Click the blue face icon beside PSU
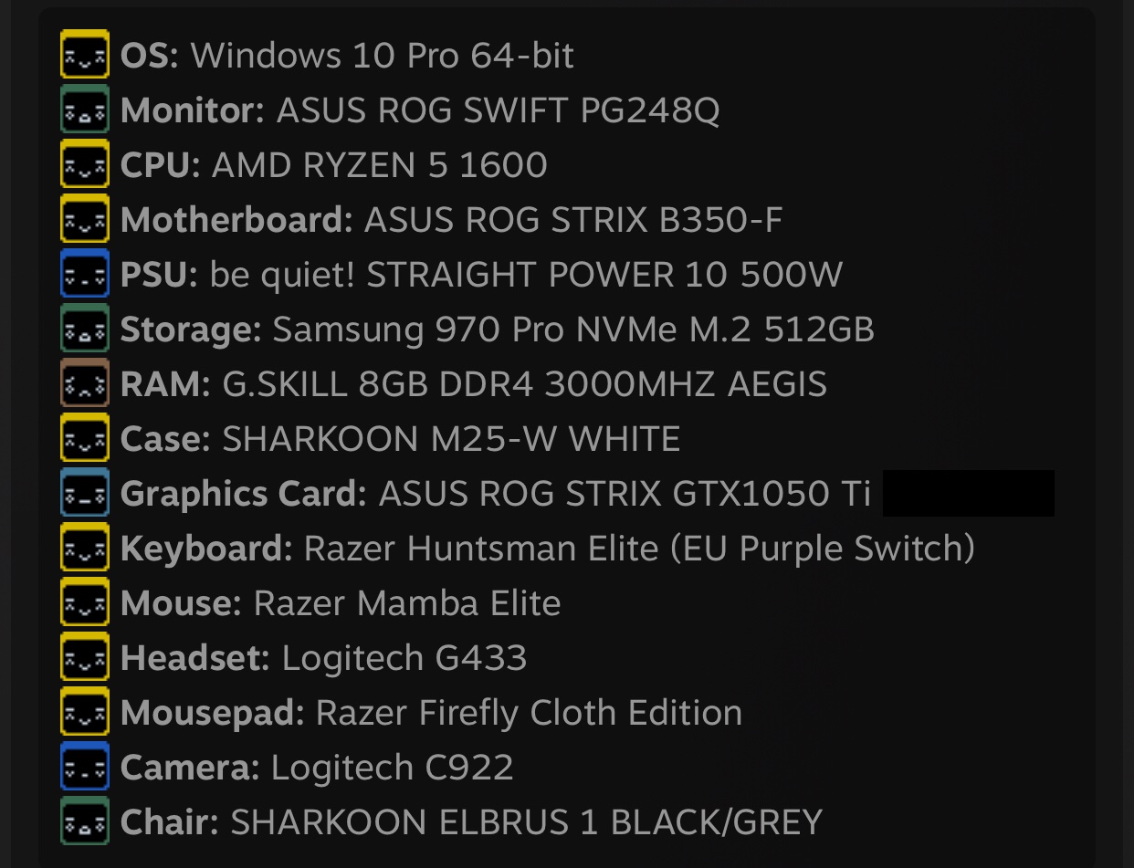The image size is (1134, 868). (85, 273)
